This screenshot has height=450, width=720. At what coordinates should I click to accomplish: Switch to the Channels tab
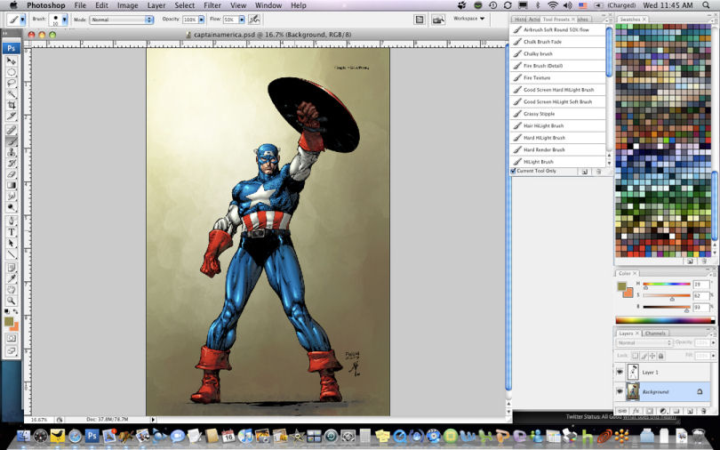pos(655,333)
